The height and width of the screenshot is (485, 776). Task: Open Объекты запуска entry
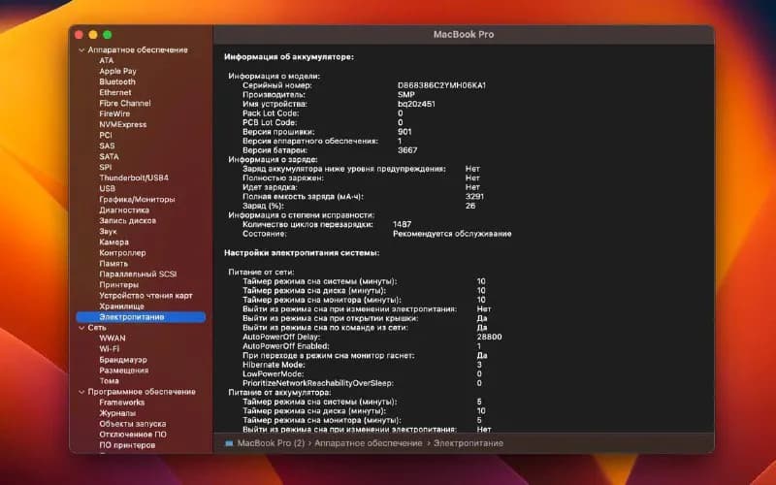pyautogui.click(x=133, y=424)
